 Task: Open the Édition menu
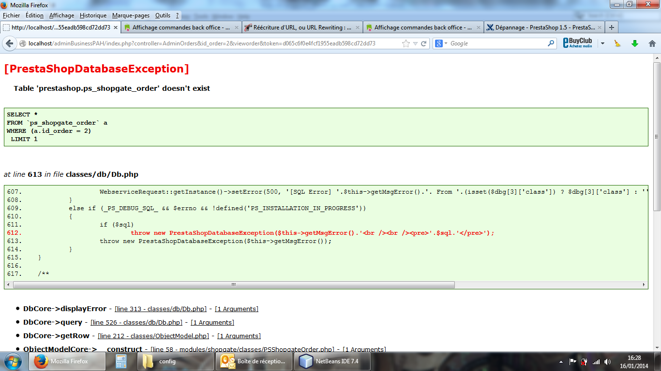[34, 15]
